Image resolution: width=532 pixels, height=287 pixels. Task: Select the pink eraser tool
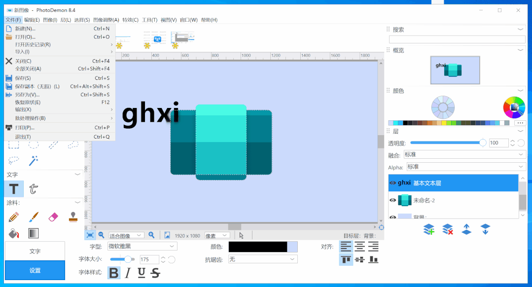point(54,216)
